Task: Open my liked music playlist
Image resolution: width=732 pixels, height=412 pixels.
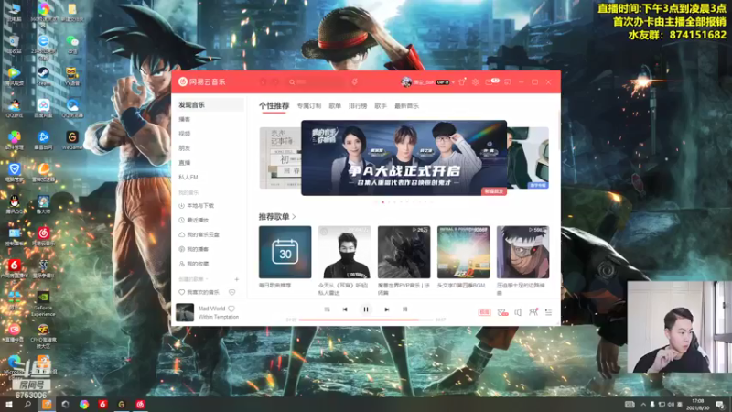Action: coord(199,292)
